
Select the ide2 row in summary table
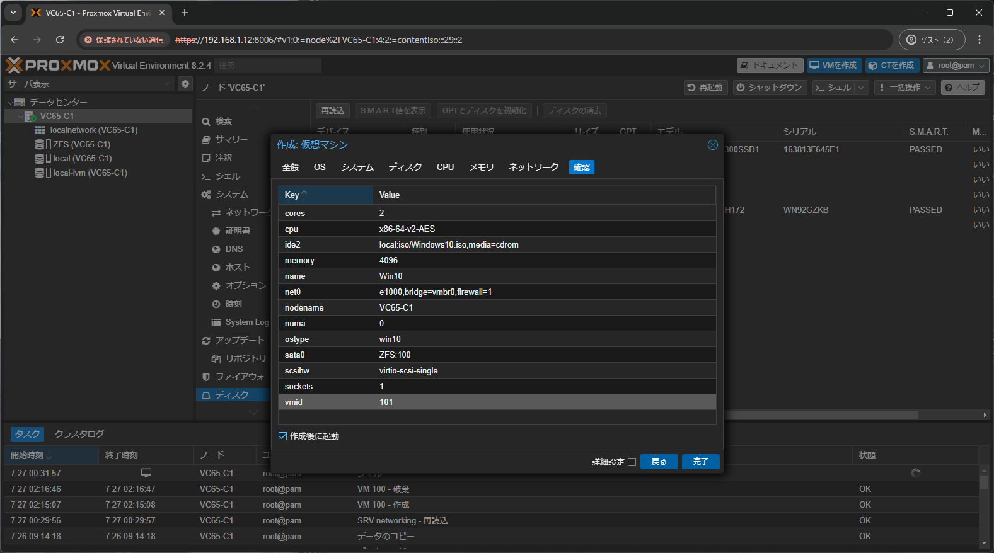(x=497, y=244)
